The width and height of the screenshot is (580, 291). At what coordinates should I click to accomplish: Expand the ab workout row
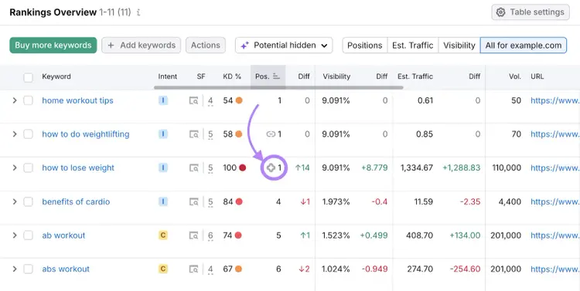(15, 235)
